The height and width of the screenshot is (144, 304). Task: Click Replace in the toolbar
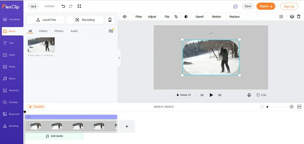point(235,17)
